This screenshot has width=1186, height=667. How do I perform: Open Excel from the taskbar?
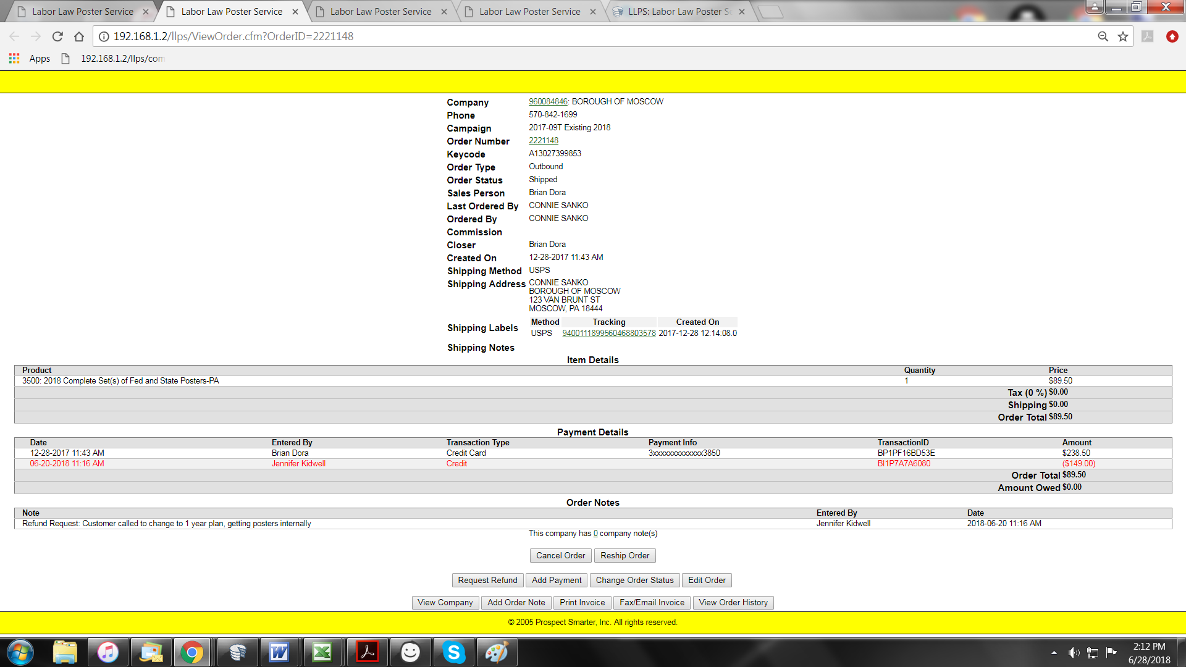322,652
